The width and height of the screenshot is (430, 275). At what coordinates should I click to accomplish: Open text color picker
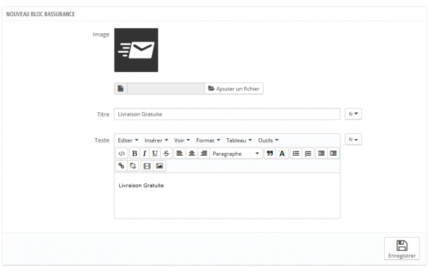[282, 154]
